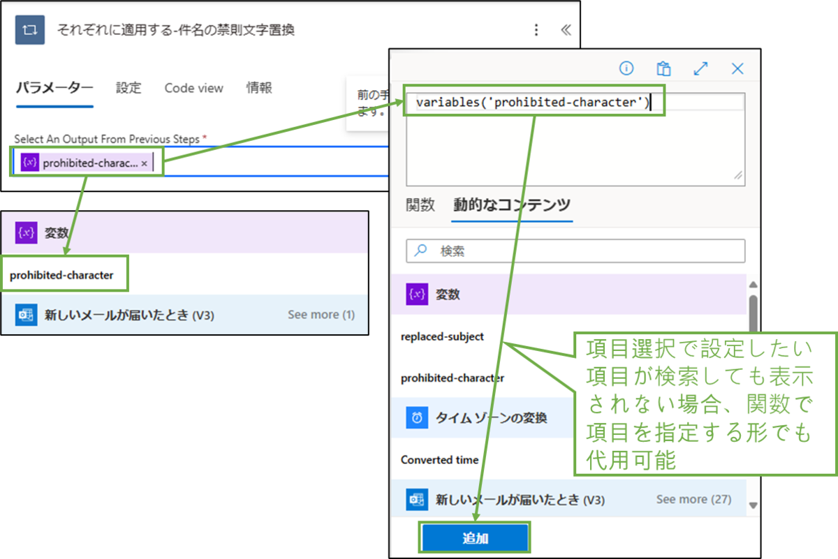Select Converted time dynamic content
This screenshot has width=838, height=559.
(x=439, y=460)
